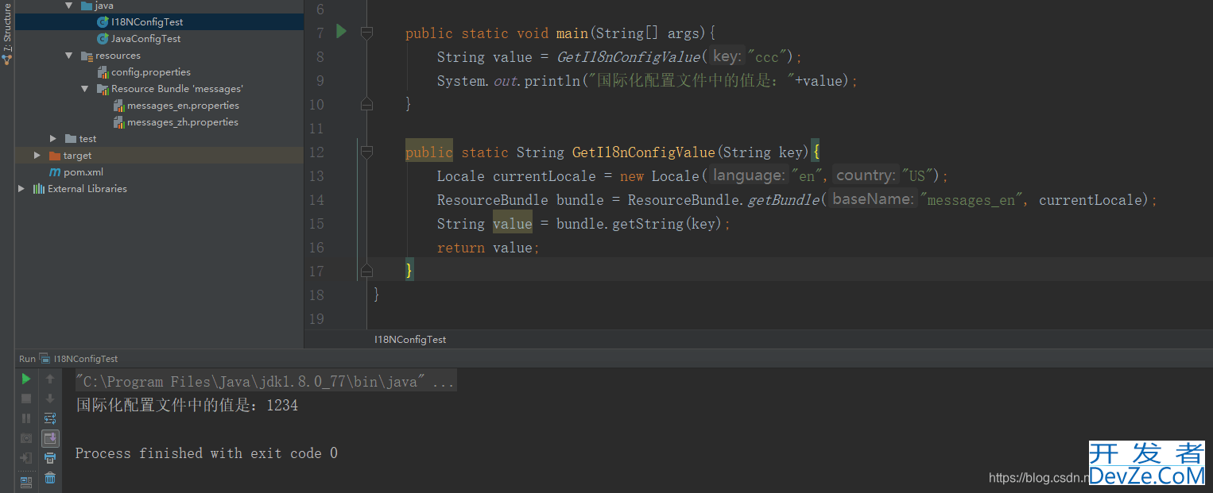The image size is (1213, 493).
Task: Click the I18NConfigTest class icon
Action: [103, 22]
